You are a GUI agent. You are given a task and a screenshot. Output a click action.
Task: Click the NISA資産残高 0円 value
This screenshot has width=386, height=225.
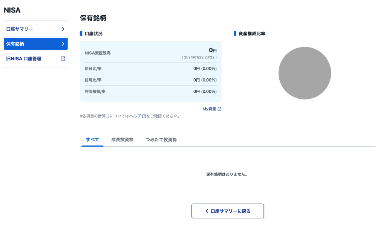213,50
